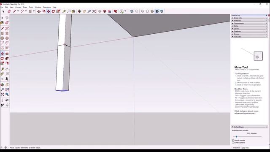Select the 3D Text tool
Screen dimensions: 270x152
(7, 79)
